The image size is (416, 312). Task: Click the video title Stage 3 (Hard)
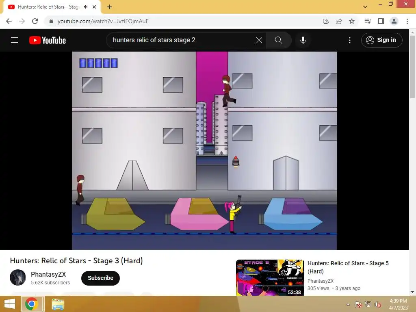pos(76,261)
